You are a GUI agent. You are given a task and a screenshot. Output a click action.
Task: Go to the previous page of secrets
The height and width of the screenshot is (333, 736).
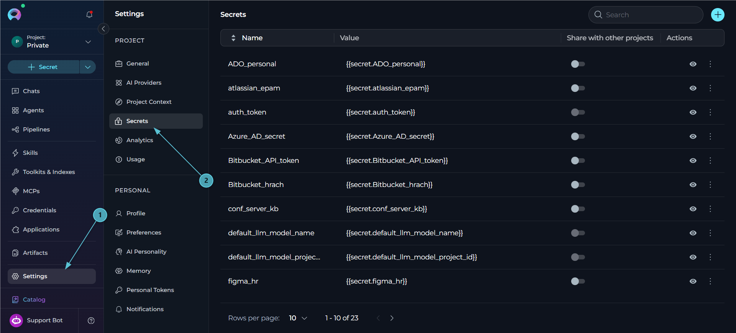[x=378, y=318]
